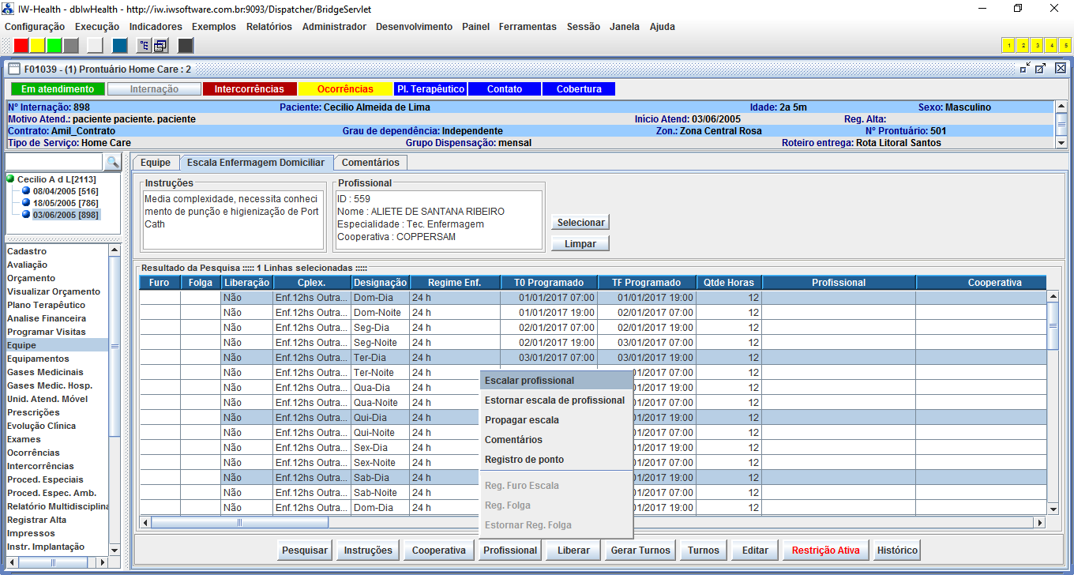
Task: Click the magnifier search icon
Action: [112, 162]
